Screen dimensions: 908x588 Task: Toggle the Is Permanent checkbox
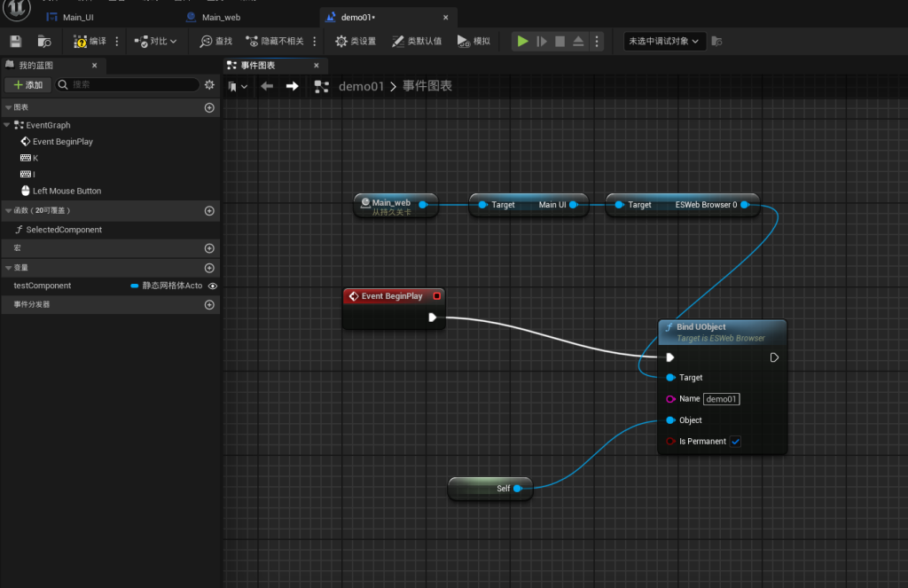click(735, 442)
